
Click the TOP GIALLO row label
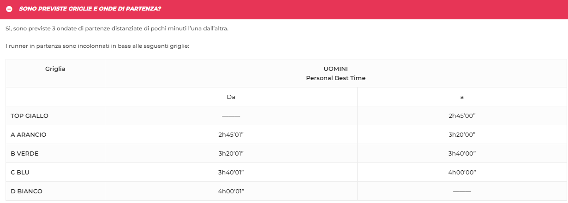click(x=30, y=116)
